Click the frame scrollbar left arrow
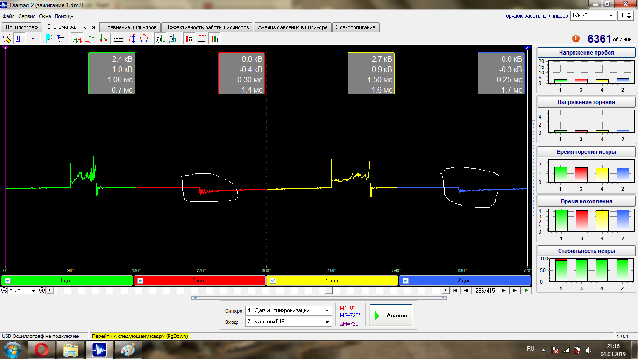The height and width of the screenshot is (359, 638). point(50,290)
